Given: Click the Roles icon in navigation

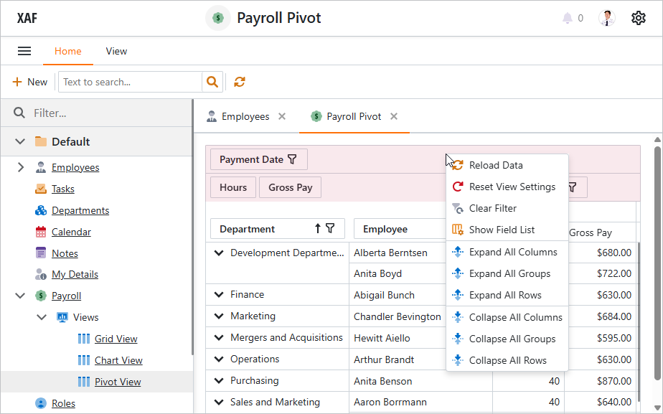Looking at the screenshot, I should coord(41,403).
